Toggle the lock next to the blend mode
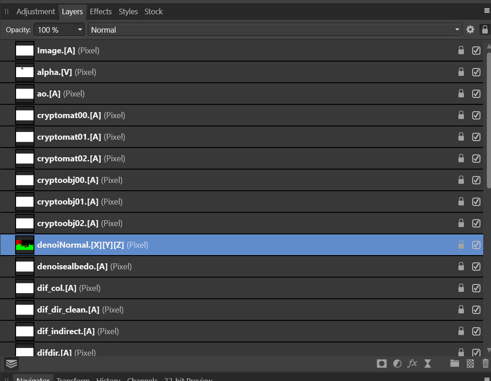Image resolution: width=491 pixels, height=381 pixels. click(485, 29)
